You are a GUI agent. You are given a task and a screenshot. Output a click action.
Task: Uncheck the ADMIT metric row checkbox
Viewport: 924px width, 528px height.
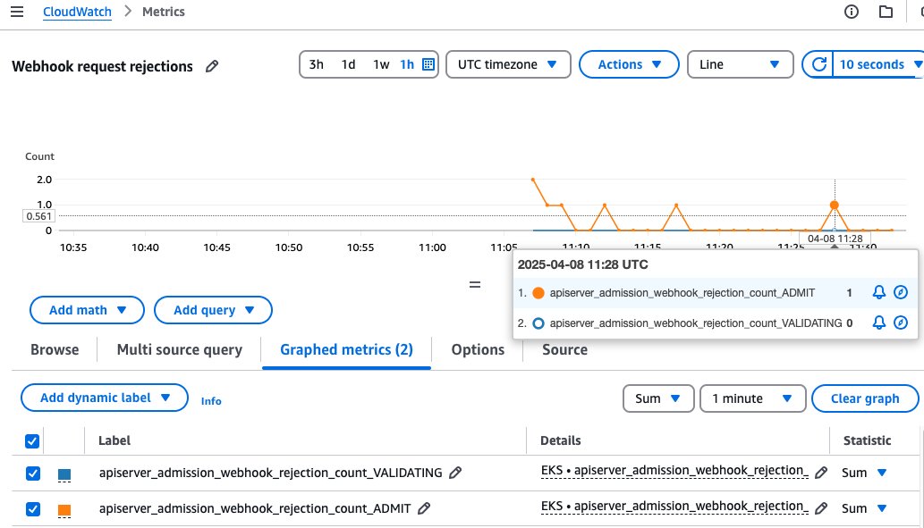pyautogui.click(x=32, y=508)
